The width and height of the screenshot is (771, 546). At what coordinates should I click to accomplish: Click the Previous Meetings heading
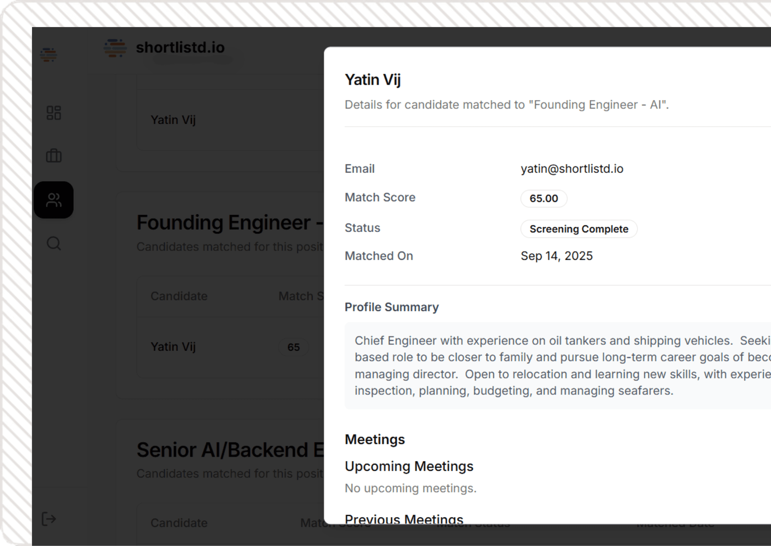404,519
